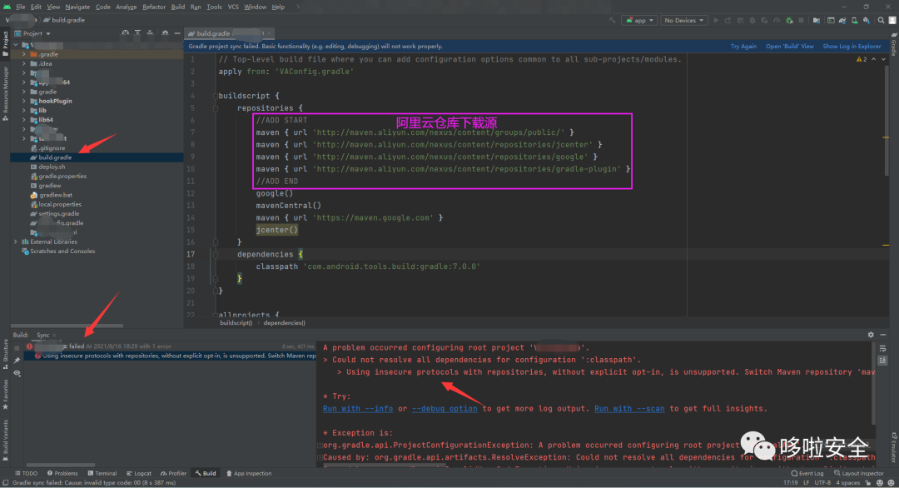Open the Refactor menu

[x=154, y=7]
